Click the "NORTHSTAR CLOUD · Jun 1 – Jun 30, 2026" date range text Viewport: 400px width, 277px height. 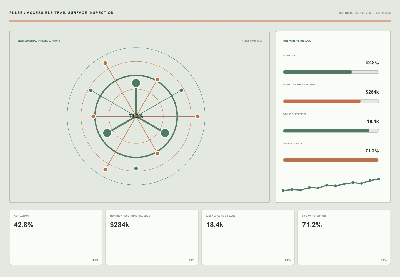[x=365, y=13]
